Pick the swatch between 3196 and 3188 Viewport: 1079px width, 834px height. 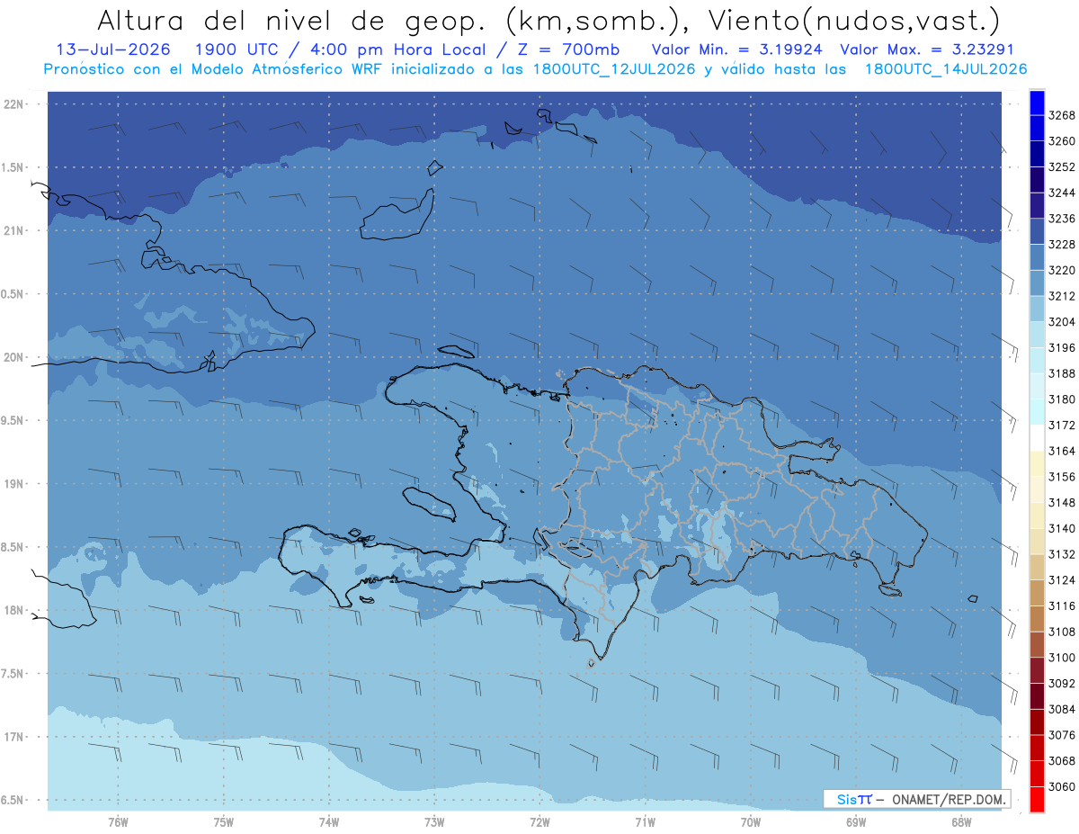1037,360
